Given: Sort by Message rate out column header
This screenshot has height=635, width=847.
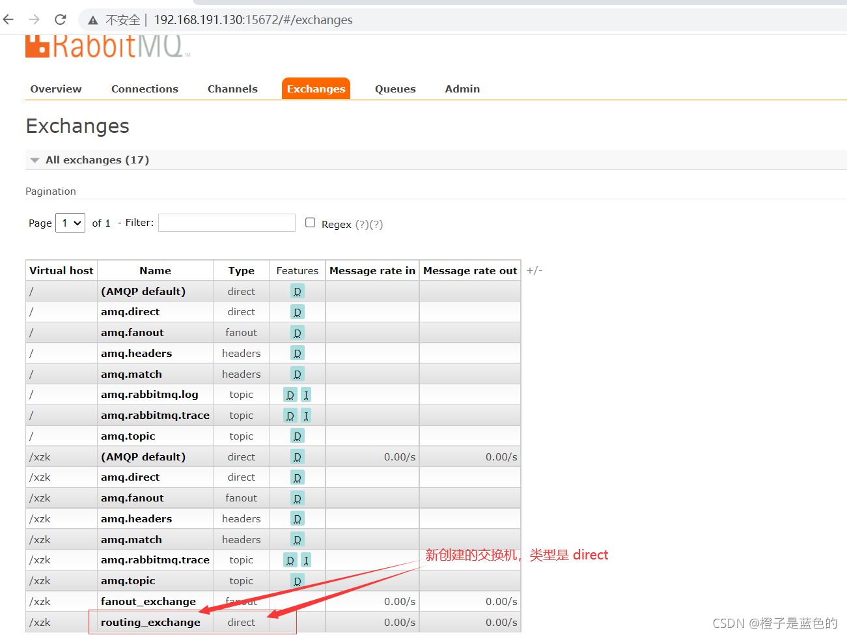Looking at the screenshot, I should 470,271.
